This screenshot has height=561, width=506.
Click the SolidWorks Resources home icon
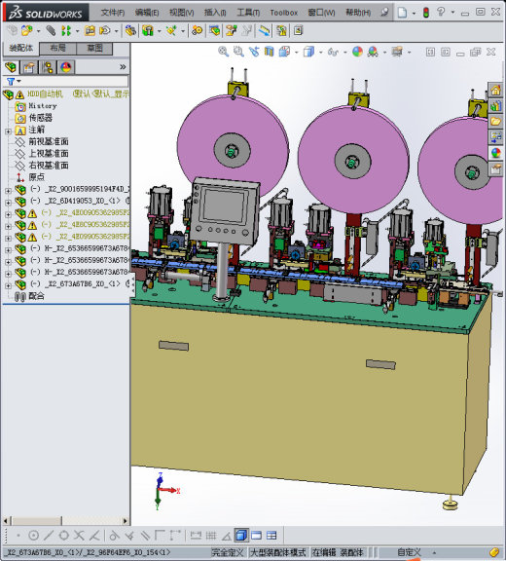pos(495,90)
